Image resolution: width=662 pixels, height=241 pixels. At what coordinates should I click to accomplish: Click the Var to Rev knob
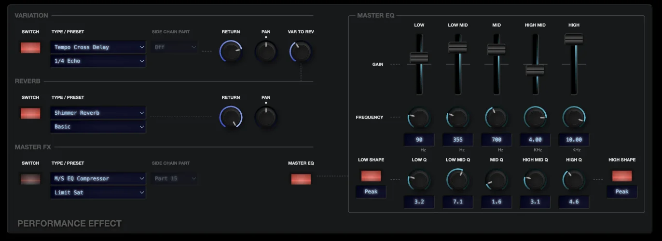pyautogui.click(x=301, y=51)
